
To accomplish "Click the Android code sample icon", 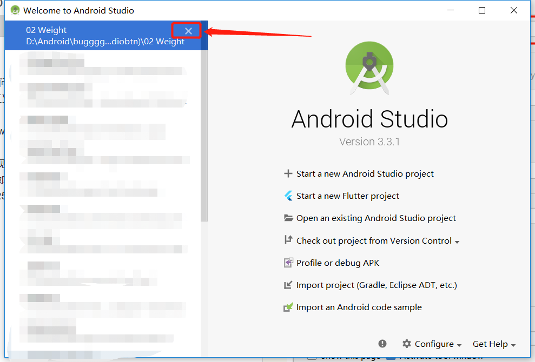I will tap(288, 307).
